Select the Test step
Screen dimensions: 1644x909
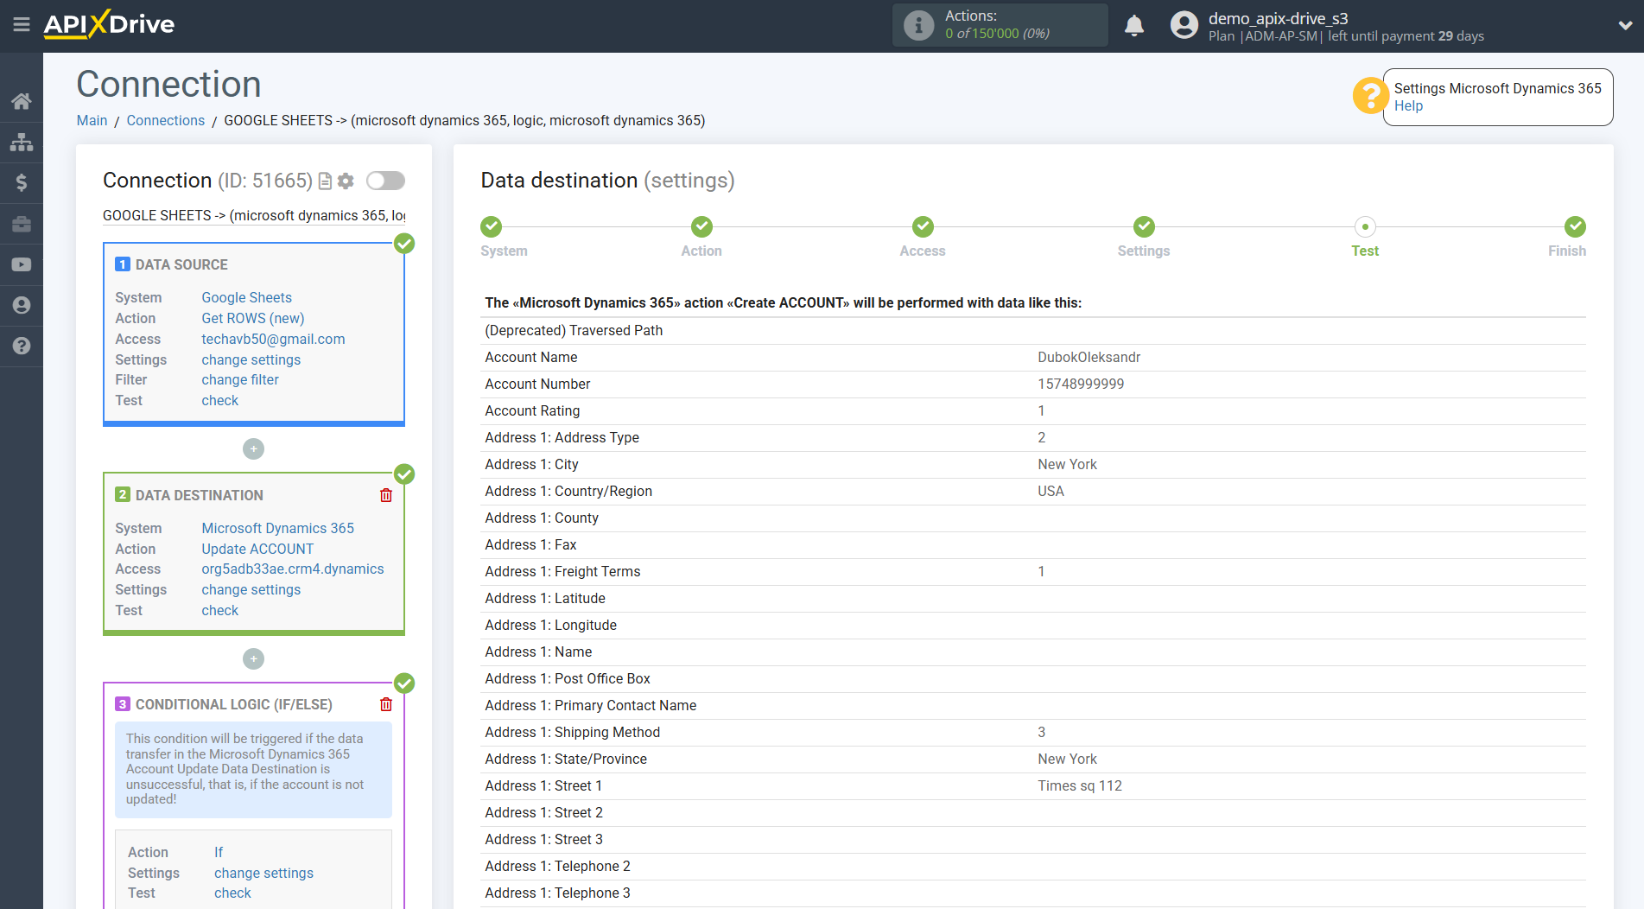click(1365, 227)
